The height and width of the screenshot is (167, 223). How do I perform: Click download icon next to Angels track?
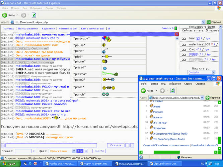click(151, 106)
